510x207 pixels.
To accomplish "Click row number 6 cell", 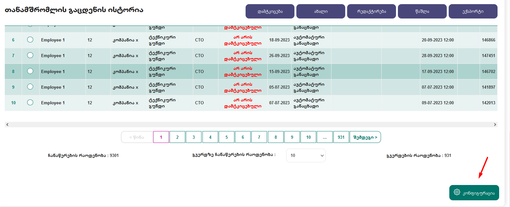I will [x=13, y=40].
